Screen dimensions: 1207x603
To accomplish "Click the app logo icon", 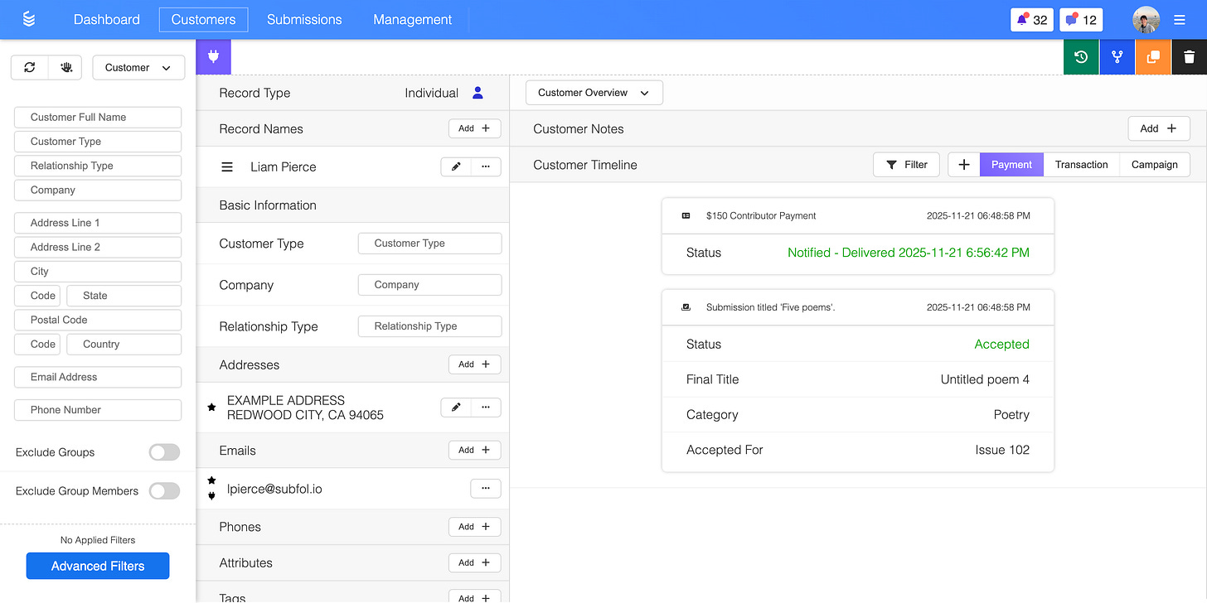I will point(29,19).
